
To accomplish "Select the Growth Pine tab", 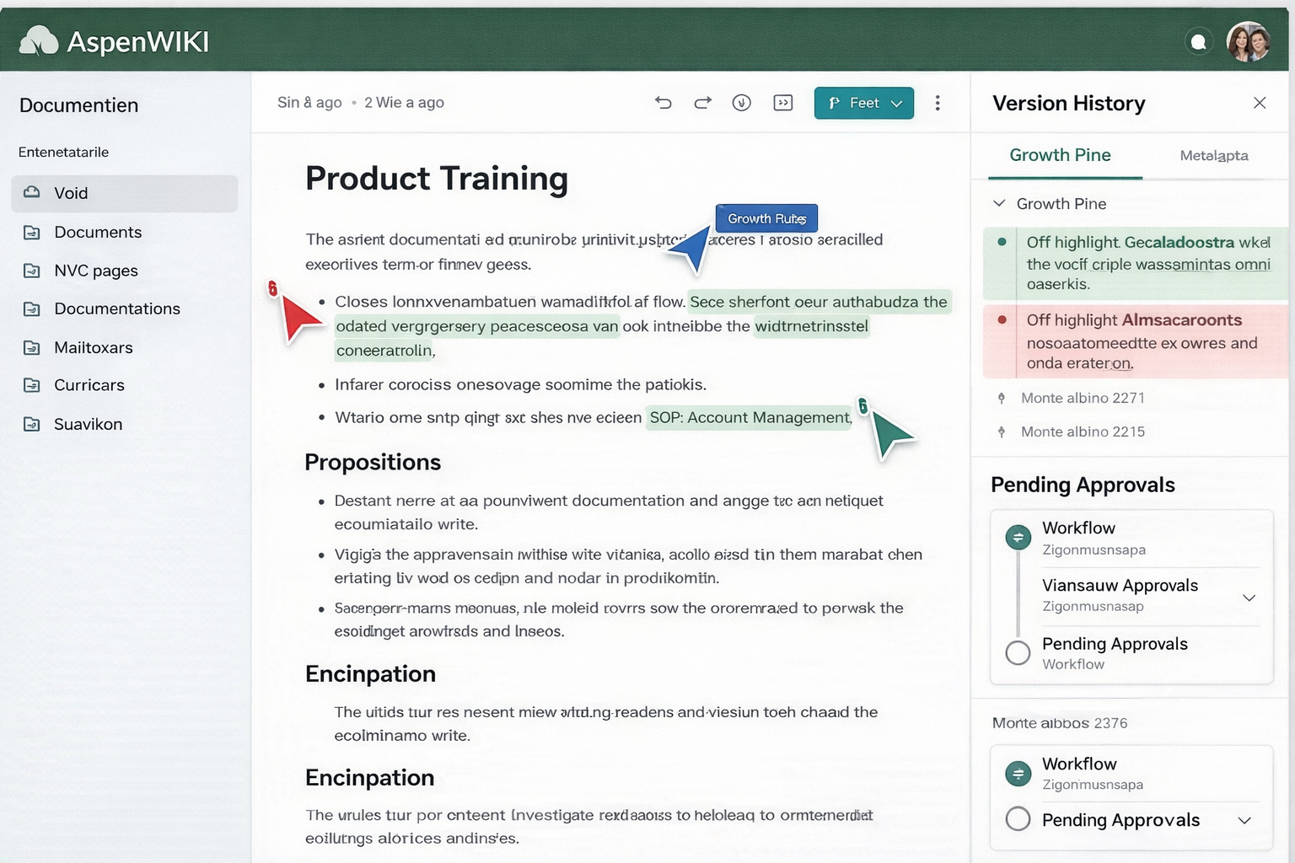I will [x=1060, y=156].
